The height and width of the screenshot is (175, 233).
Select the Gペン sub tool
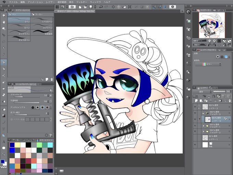[x=19, y=20]
